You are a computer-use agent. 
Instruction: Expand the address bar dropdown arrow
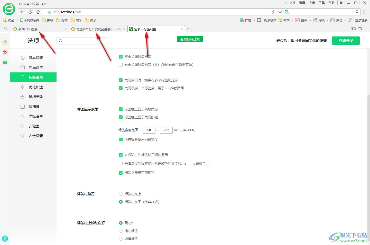pyautogui.click(x=280, y=12)
